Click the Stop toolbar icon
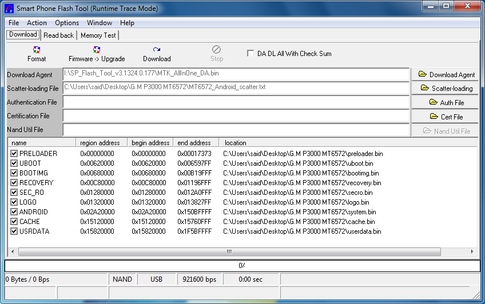The image size is (485, 304). click(217, 50)
